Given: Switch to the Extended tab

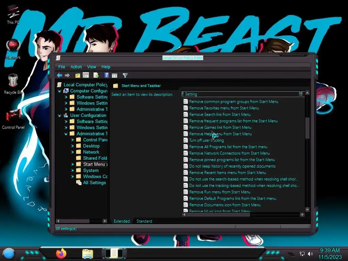Looking at the screenshot, I should (x=122, y=221).
